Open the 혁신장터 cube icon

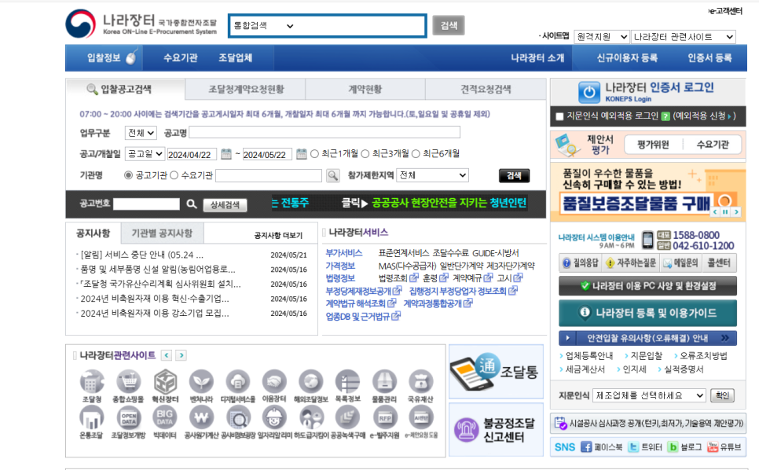[165, 381]
